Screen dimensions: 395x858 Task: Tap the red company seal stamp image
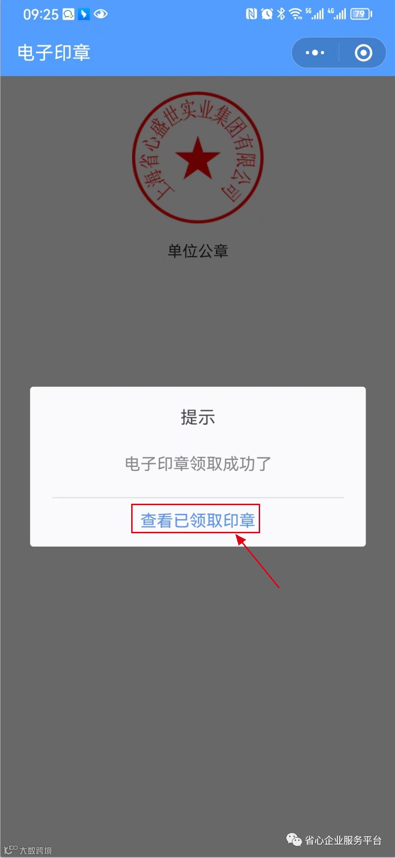point(197,157)
